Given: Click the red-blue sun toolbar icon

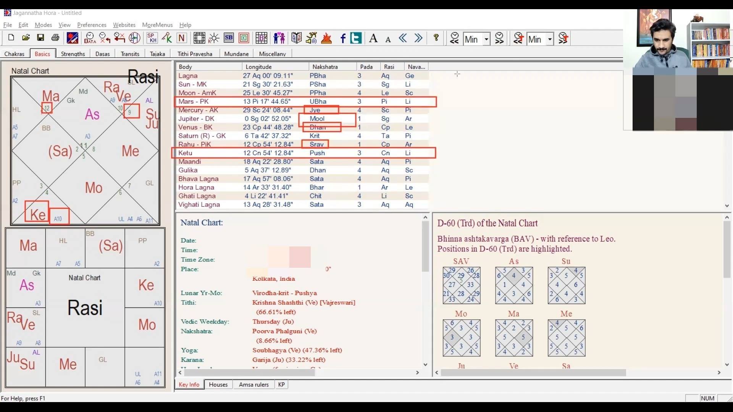Looking at the screenshot, I should 73,38.
